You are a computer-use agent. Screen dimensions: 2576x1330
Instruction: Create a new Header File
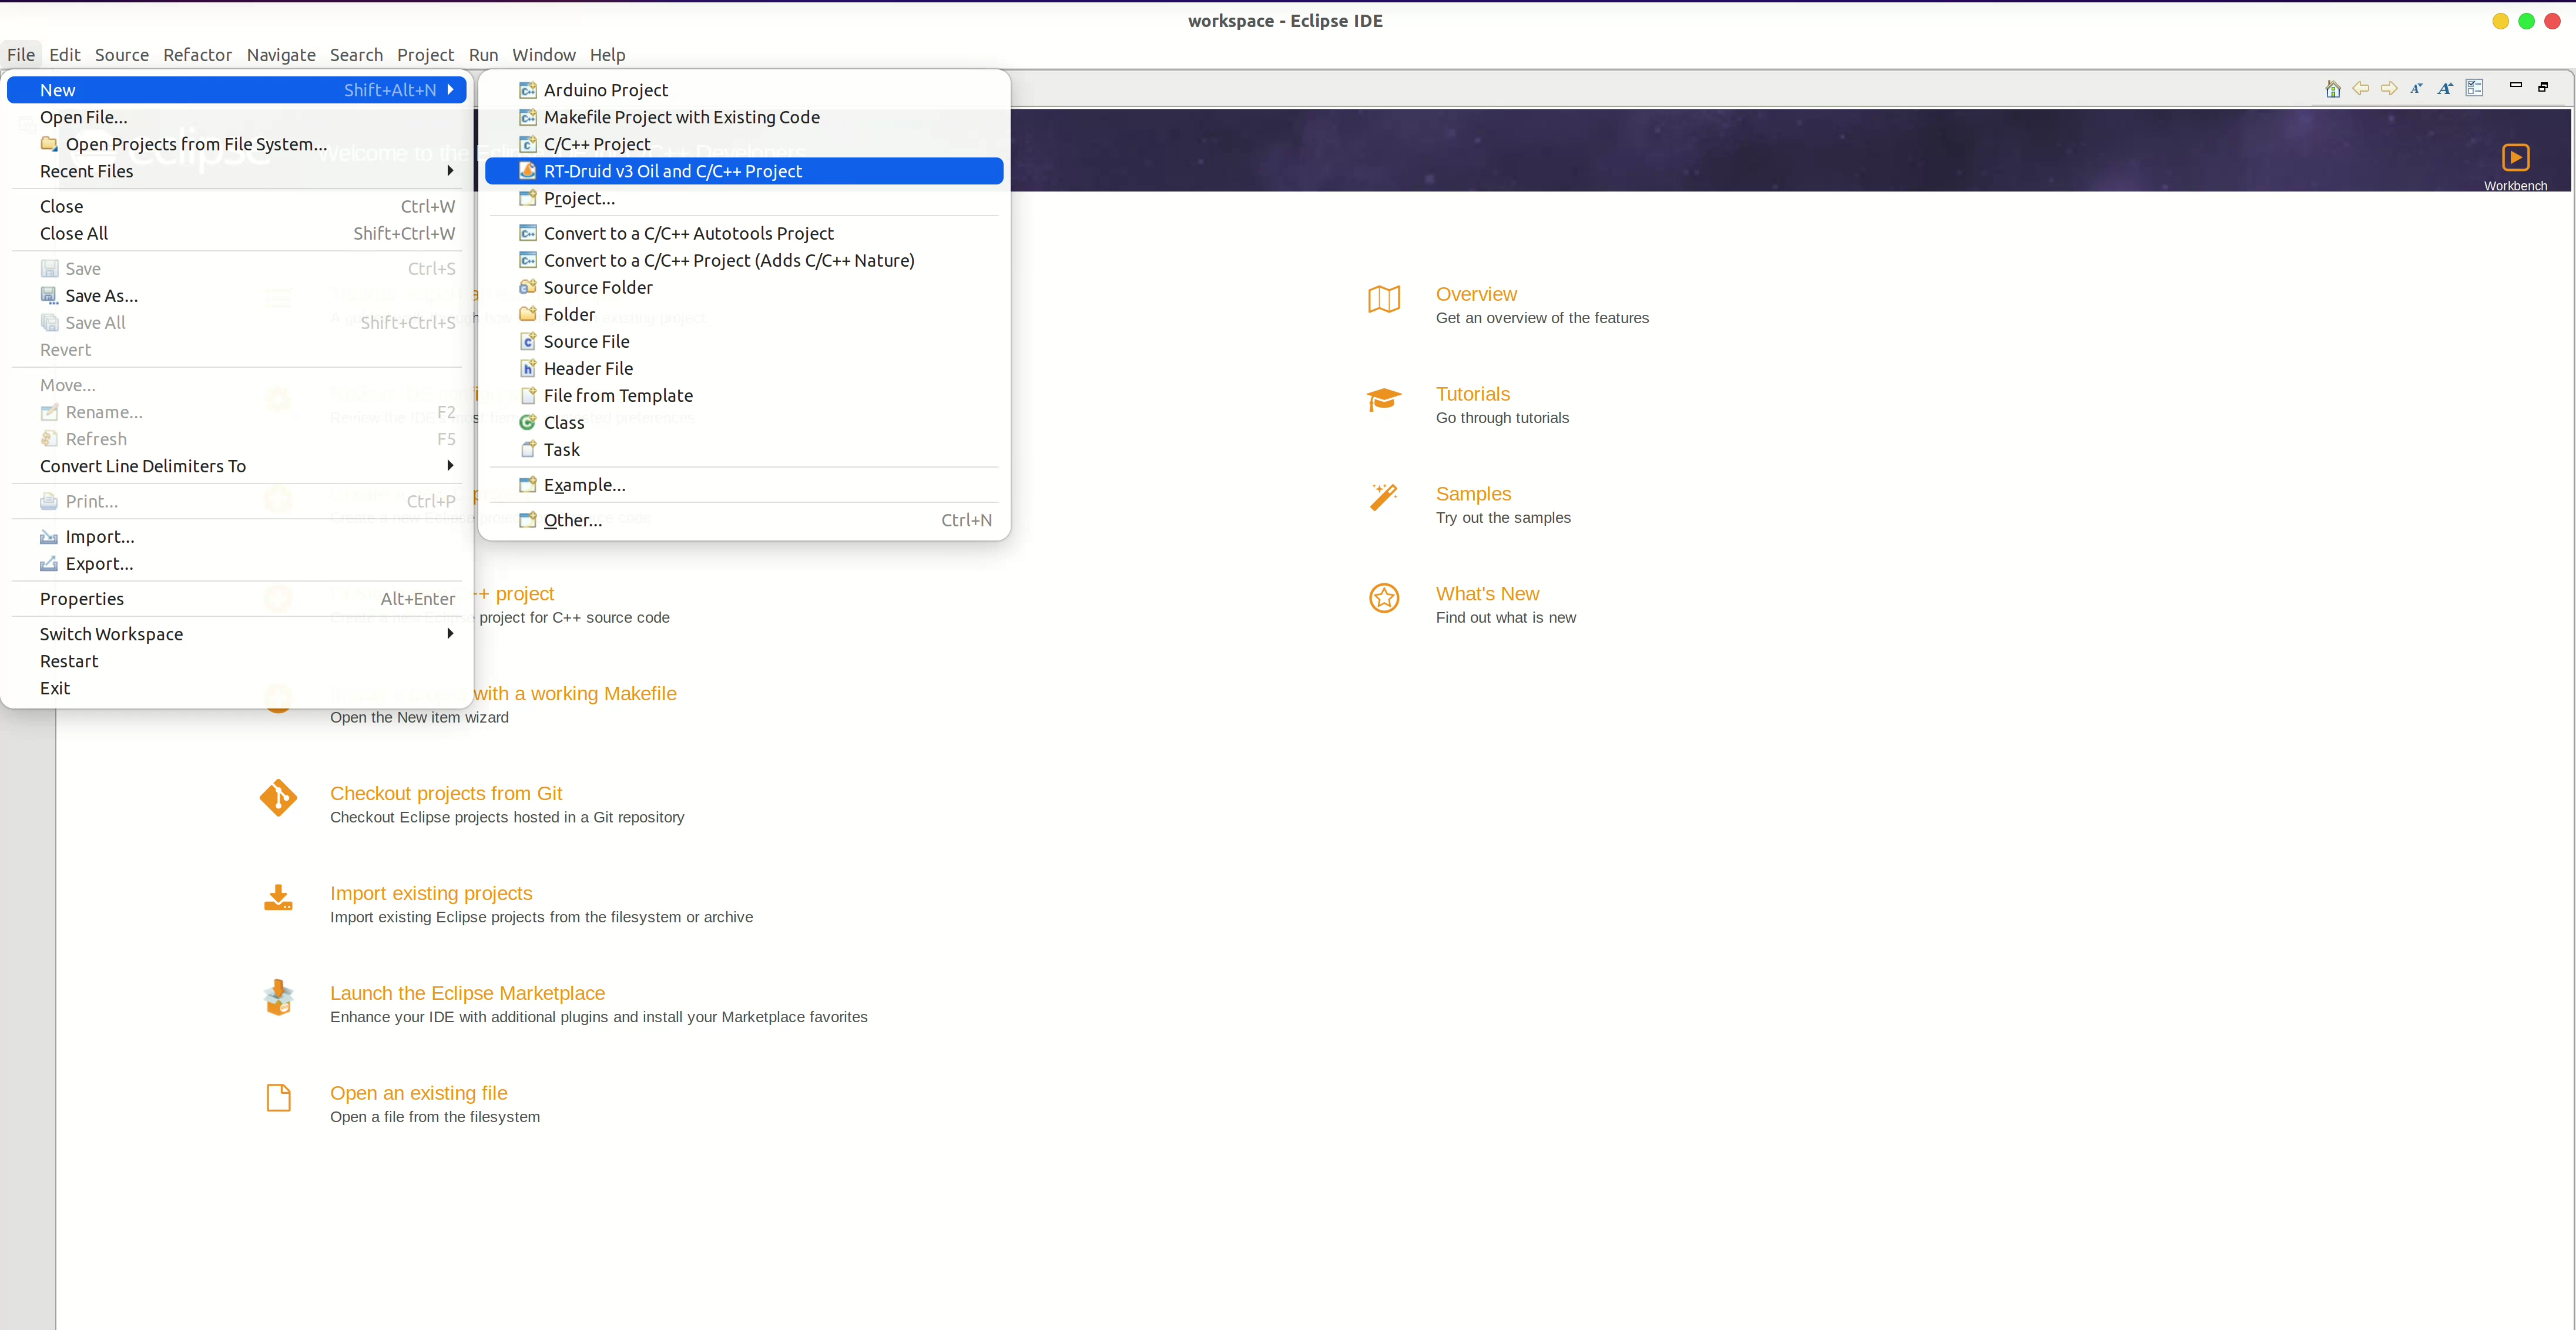[744, 368]
